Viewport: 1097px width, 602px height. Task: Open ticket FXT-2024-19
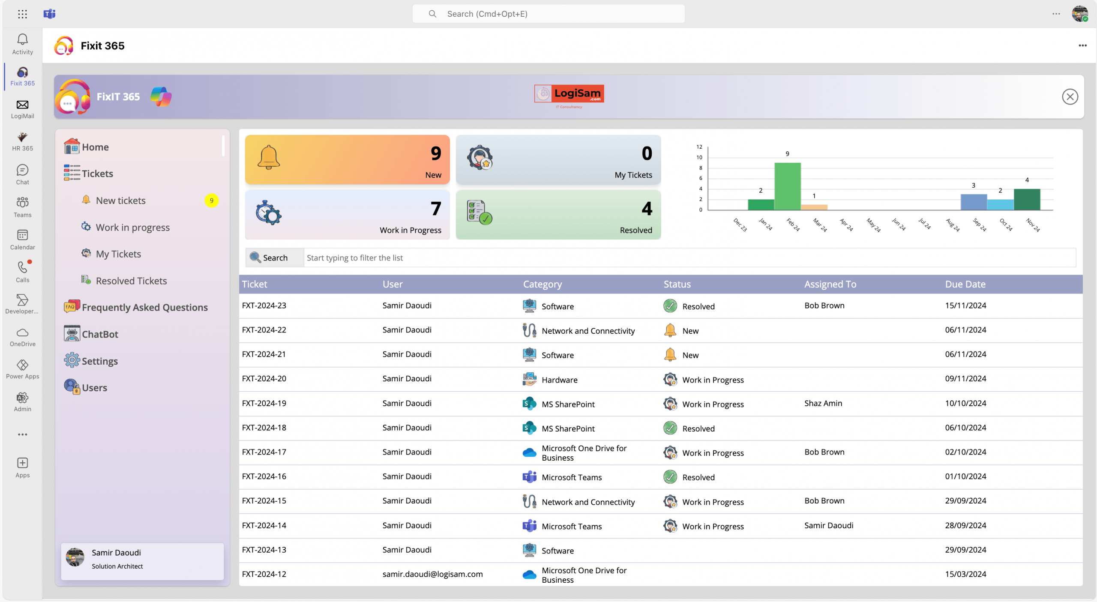pyautogui.click(x=264, y=403)
